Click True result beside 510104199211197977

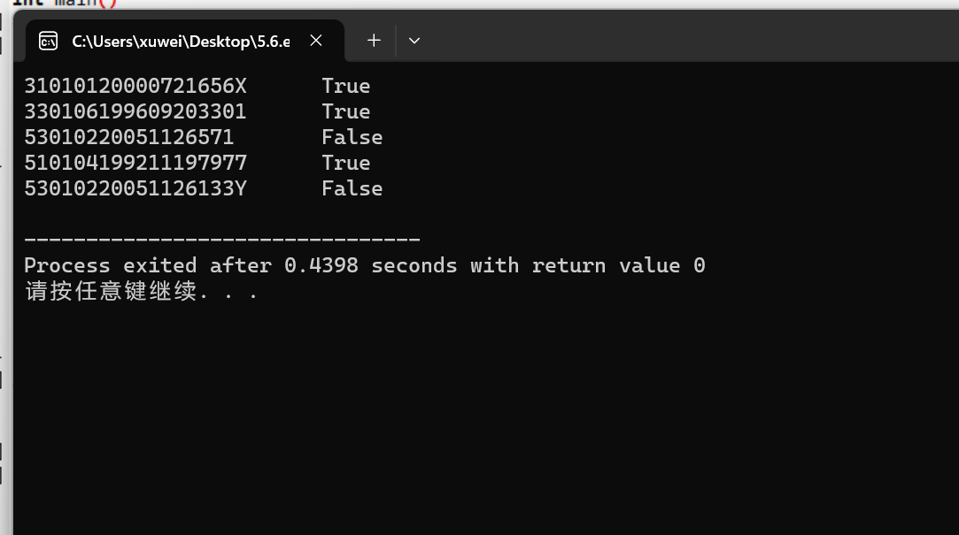[x=345, y=163]
